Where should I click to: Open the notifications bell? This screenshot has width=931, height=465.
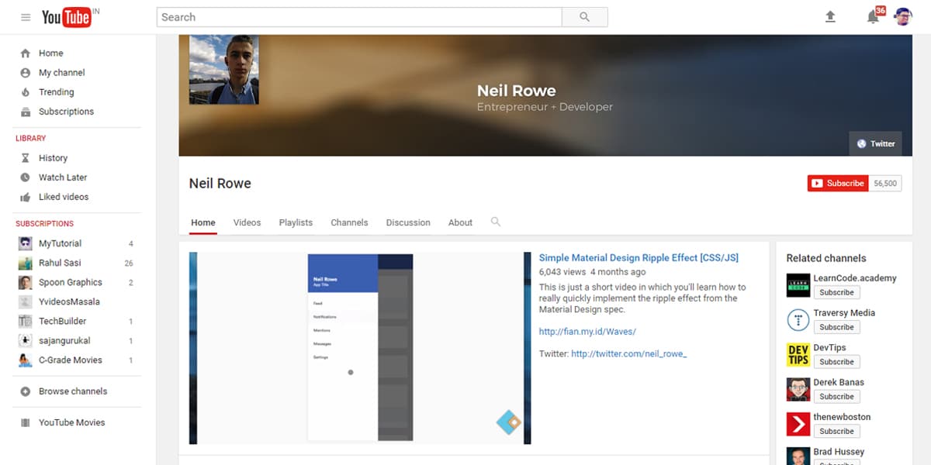click(873, 17)
